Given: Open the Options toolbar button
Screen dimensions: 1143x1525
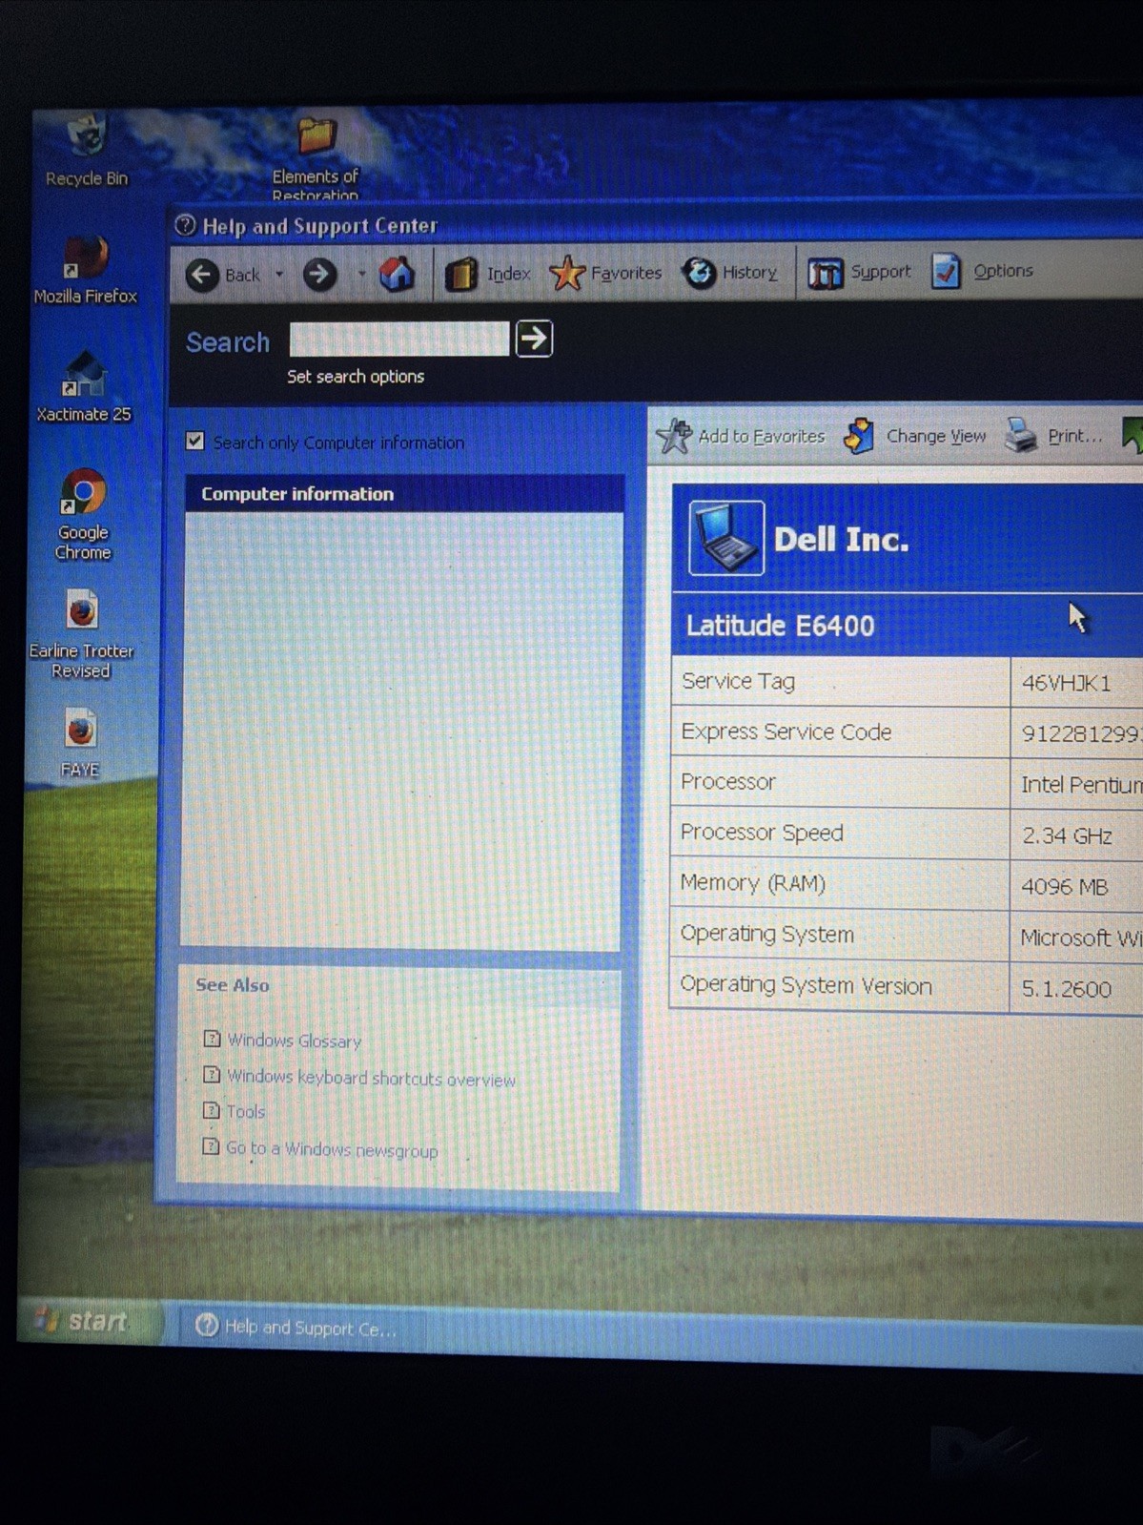Looking at the screenshot, I should pyautogui.click(x=982, y=272).
